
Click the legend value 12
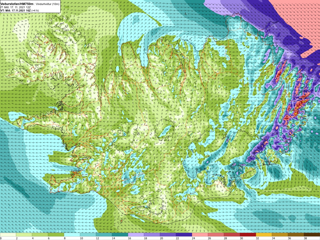point(97,238)
